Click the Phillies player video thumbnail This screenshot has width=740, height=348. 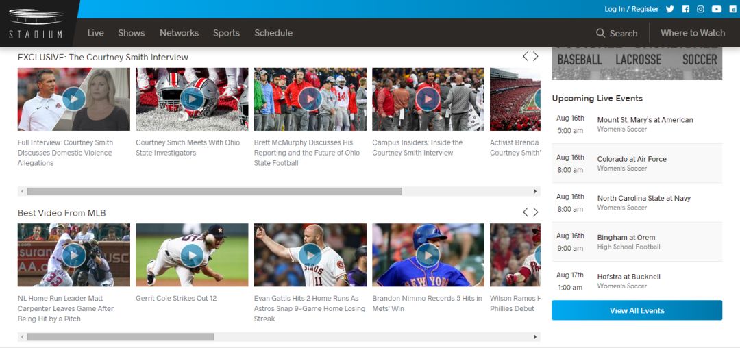pos(515,255)
